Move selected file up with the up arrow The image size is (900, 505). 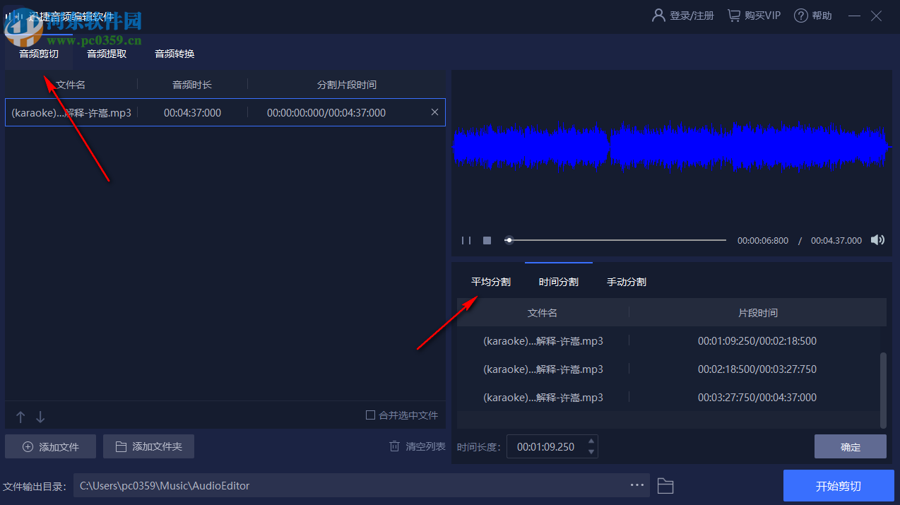point(20,417)
